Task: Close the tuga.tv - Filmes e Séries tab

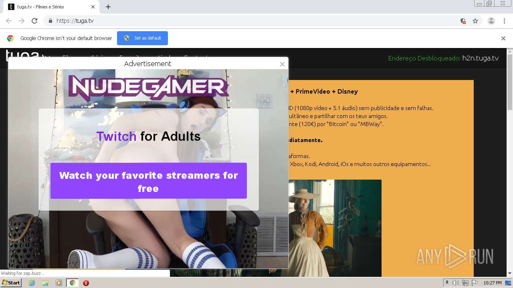Action: pos(93,7)
